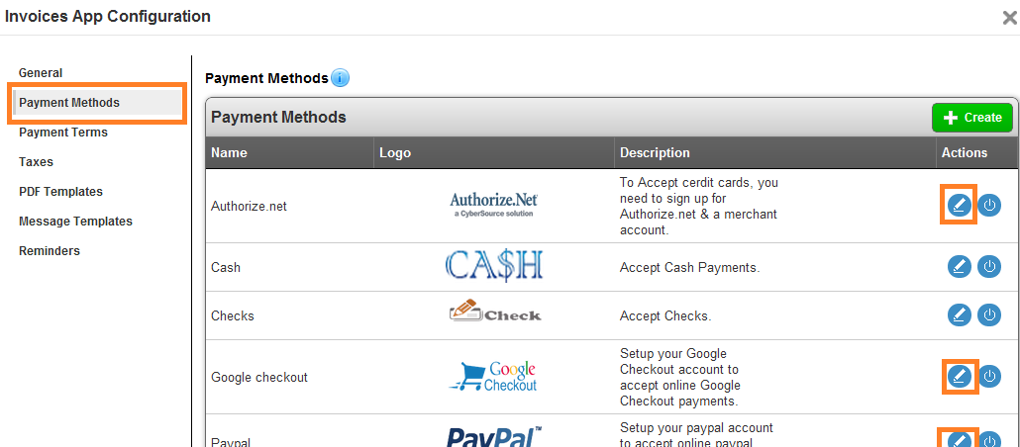Screen dimensions: 1020x447
Task: Click the Authorize.Net logo image
Action: pos(493,205)
